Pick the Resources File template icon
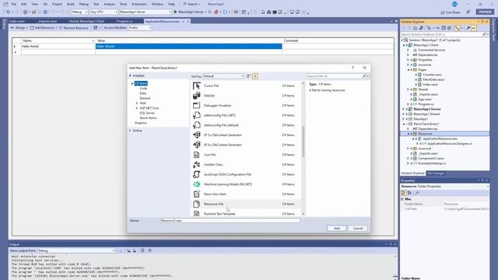Image resolution: width=498 pixels, height=280 pixels. [x=197, y=204]
